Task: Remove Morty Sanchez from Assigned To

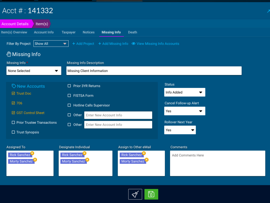Action: 35,159
